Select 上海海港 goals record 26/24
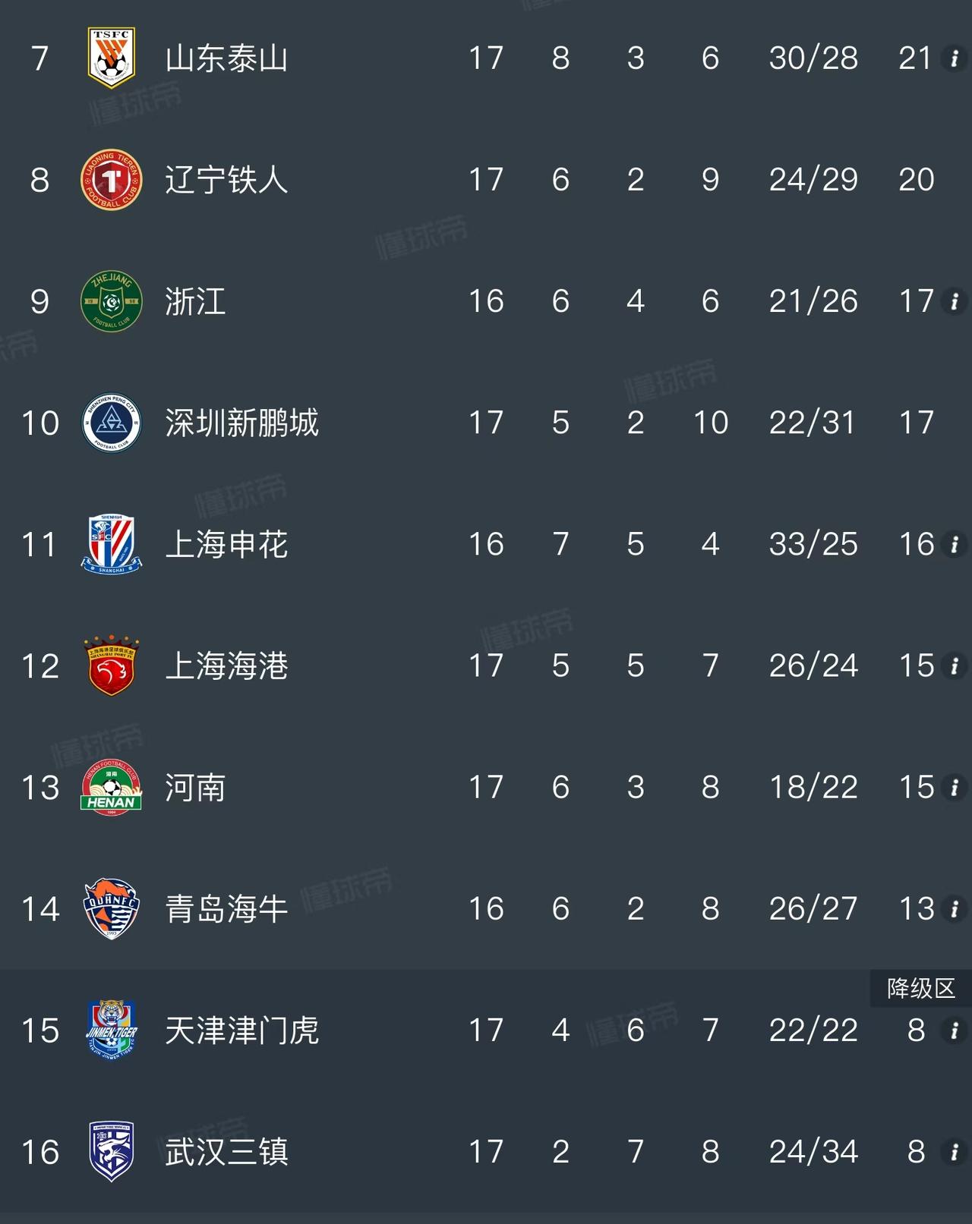The height and width of the screenshot is (1224, 972). pos(813,665)
